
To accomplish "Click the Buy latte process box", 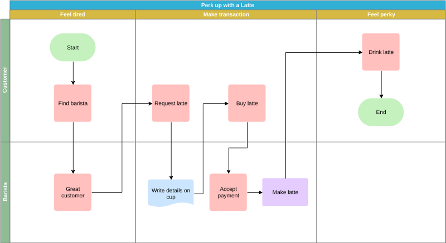I will click(x=246, y=103).
